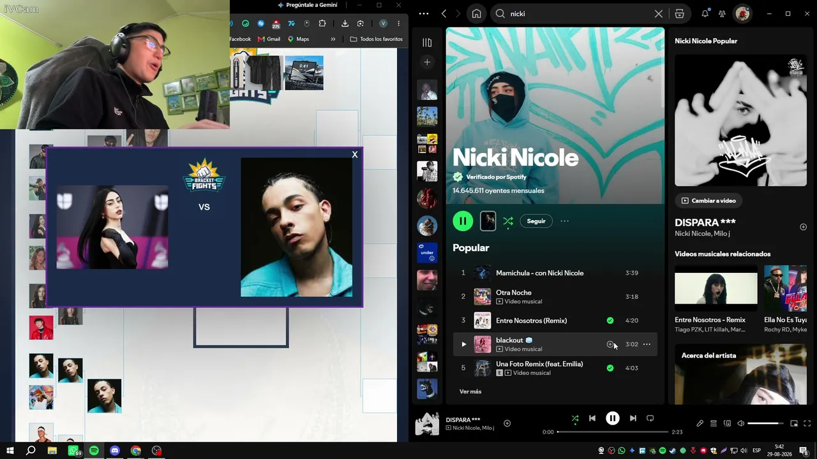The height and width of the screenshot is (459, 817).
Task: Follow Nicki Nicole with Seguir button
Action: coord(536,221)
